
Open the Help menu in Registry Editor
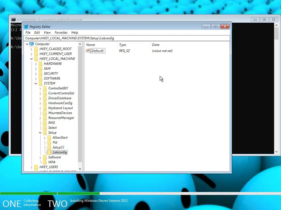click(x=75, y=33)
